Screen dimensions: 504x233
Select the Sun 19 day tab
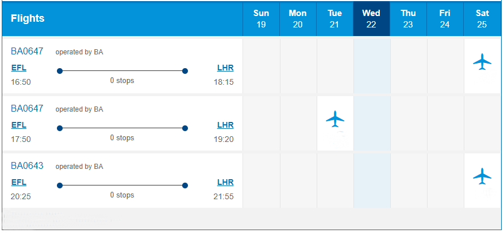click(x=261, y=18)
